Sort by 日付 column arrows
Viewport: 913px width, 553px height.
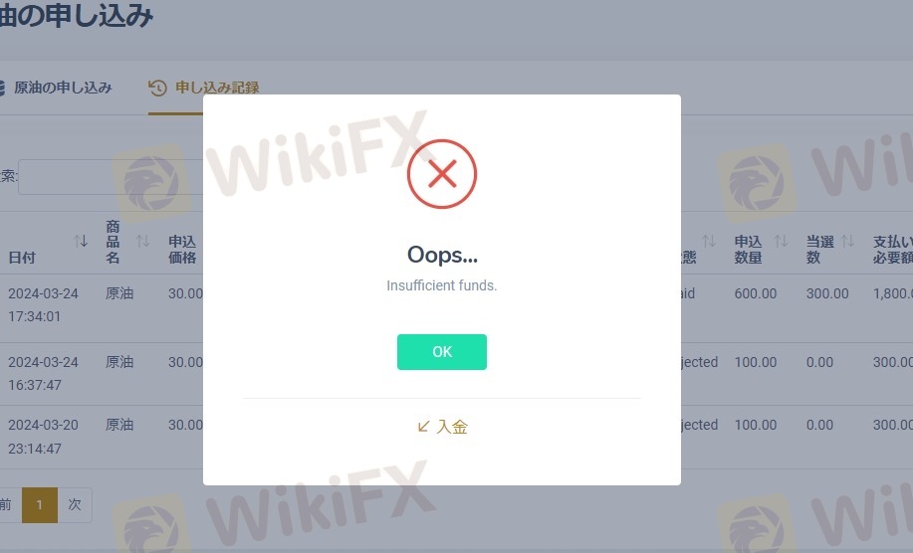[81, 241]
